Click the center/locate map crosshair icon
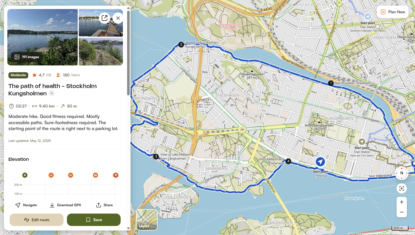 coord(401,188)
